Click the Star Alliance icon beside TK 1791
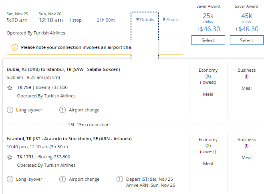The image size is (264, 194). tap(10, 157)
